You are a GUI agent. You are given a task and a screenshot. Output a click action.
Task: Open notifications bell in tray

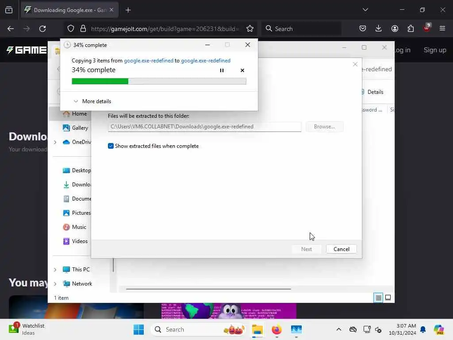point(423,329)
